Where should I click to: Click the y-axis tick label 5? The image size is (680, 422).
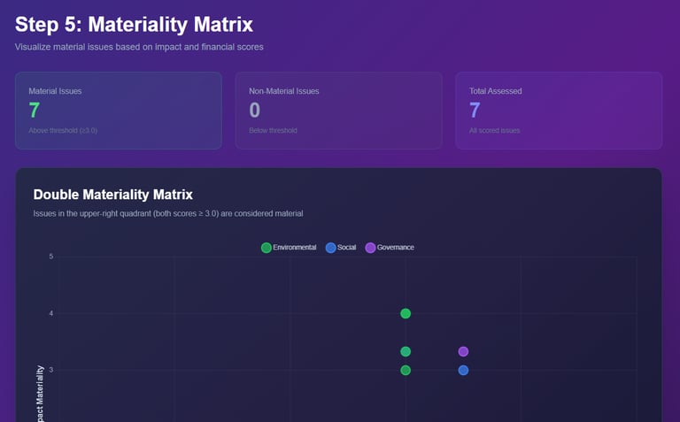point(51,257)
